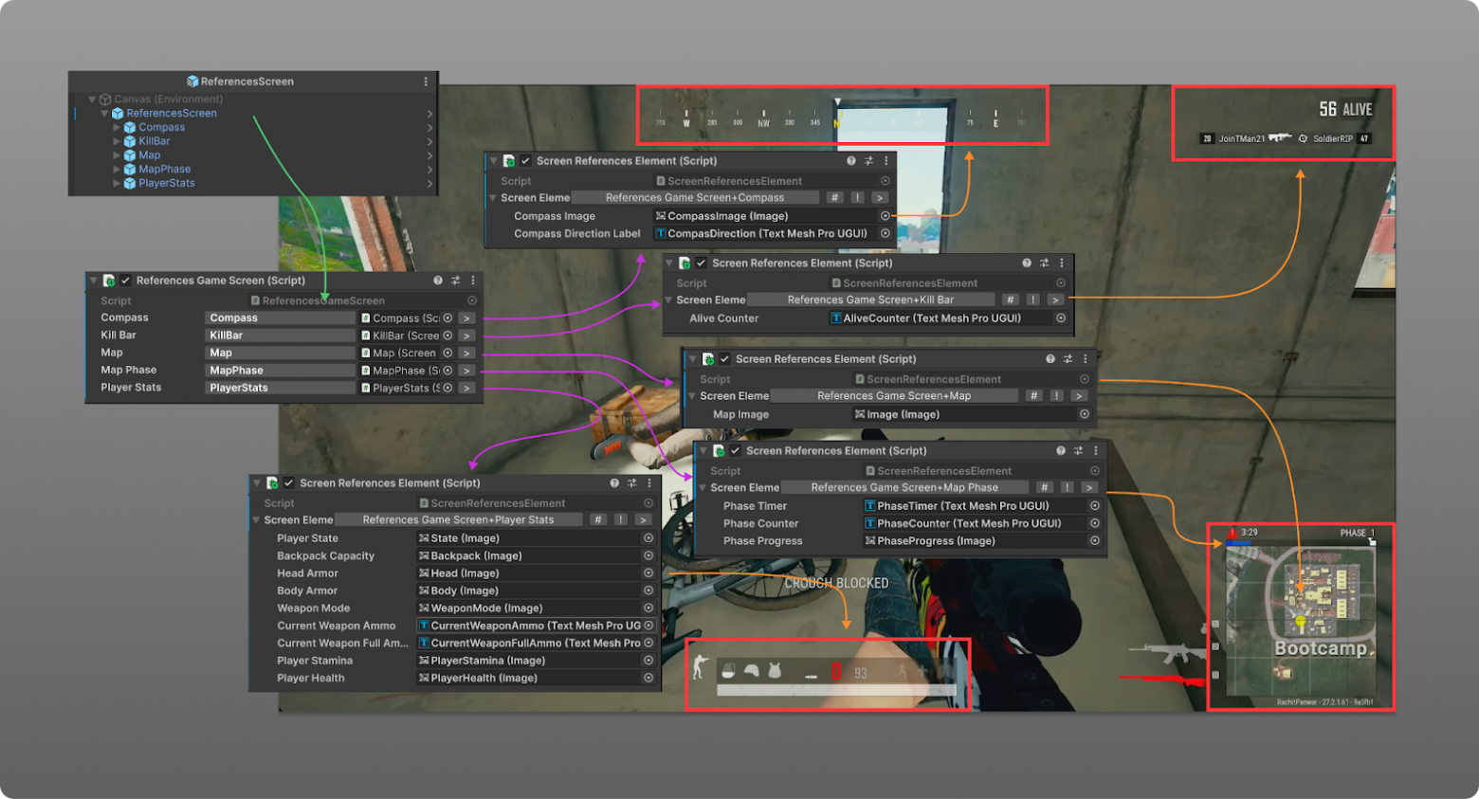Click the arrow button on the Map Phase row
Image resolution: width=1479 pixels, height=799 pixels.
tap(466, 371)
